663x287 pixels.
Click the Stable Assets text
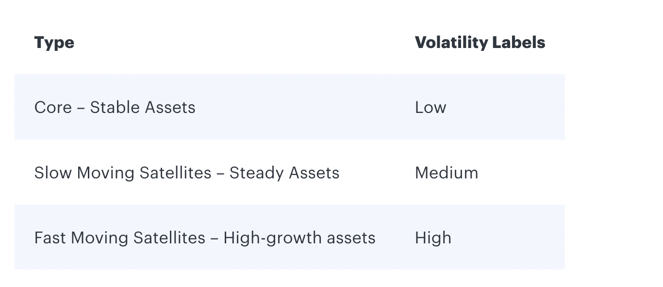(x=143, y=107)
